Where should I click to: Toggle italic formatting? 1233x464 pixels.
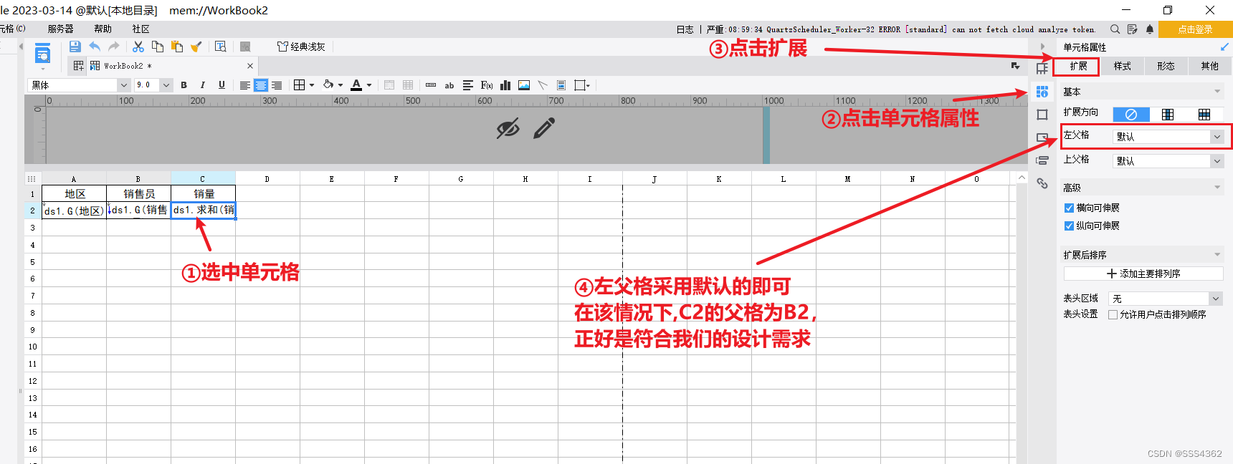click(203, 84)
